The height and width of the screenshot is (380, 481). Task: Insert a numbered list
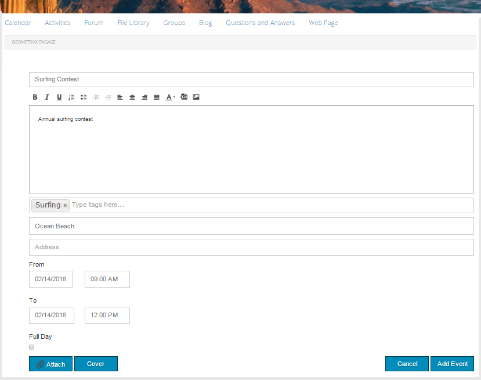click(71, 97)
